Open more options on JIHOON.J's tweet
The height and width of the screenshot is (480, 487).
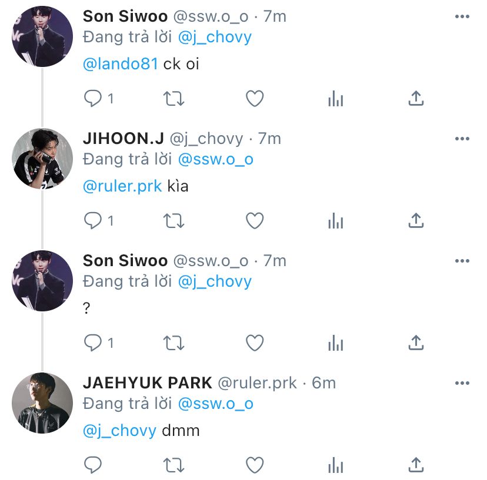coord(462,139)
